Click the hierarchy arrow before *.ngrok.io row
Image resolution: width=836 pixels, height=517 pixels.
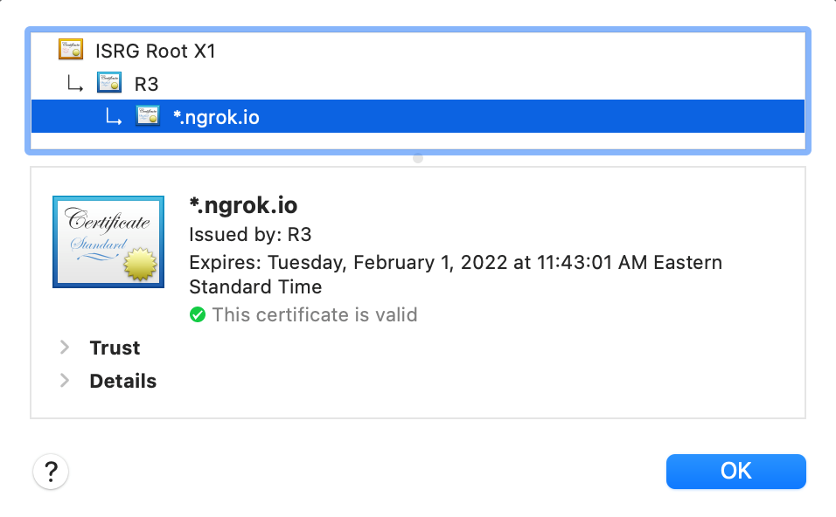pyautogui.click(x=114, y=117)
